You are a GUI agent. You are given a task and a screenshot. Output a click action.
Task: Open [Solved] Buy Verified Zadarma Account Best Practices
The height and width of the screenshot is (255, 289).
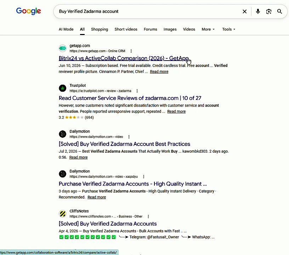[124, 144]
